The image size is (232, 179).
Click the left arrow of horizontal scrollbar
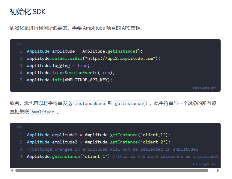[12, 170]
